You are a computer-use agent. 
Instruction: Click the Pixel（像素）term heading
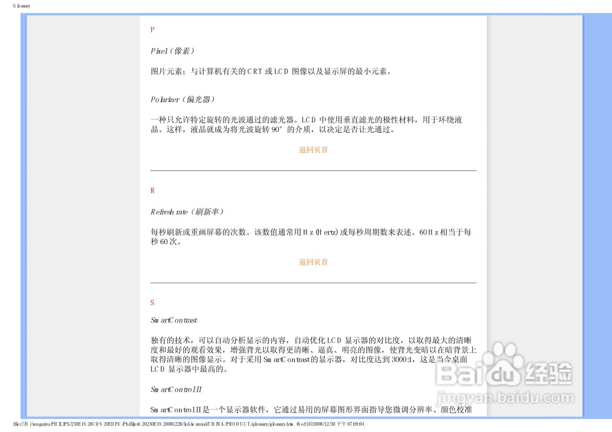(x=173, y=51)
